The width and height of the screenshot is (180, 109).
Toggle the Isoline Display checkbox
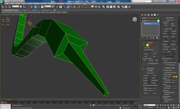163,74
